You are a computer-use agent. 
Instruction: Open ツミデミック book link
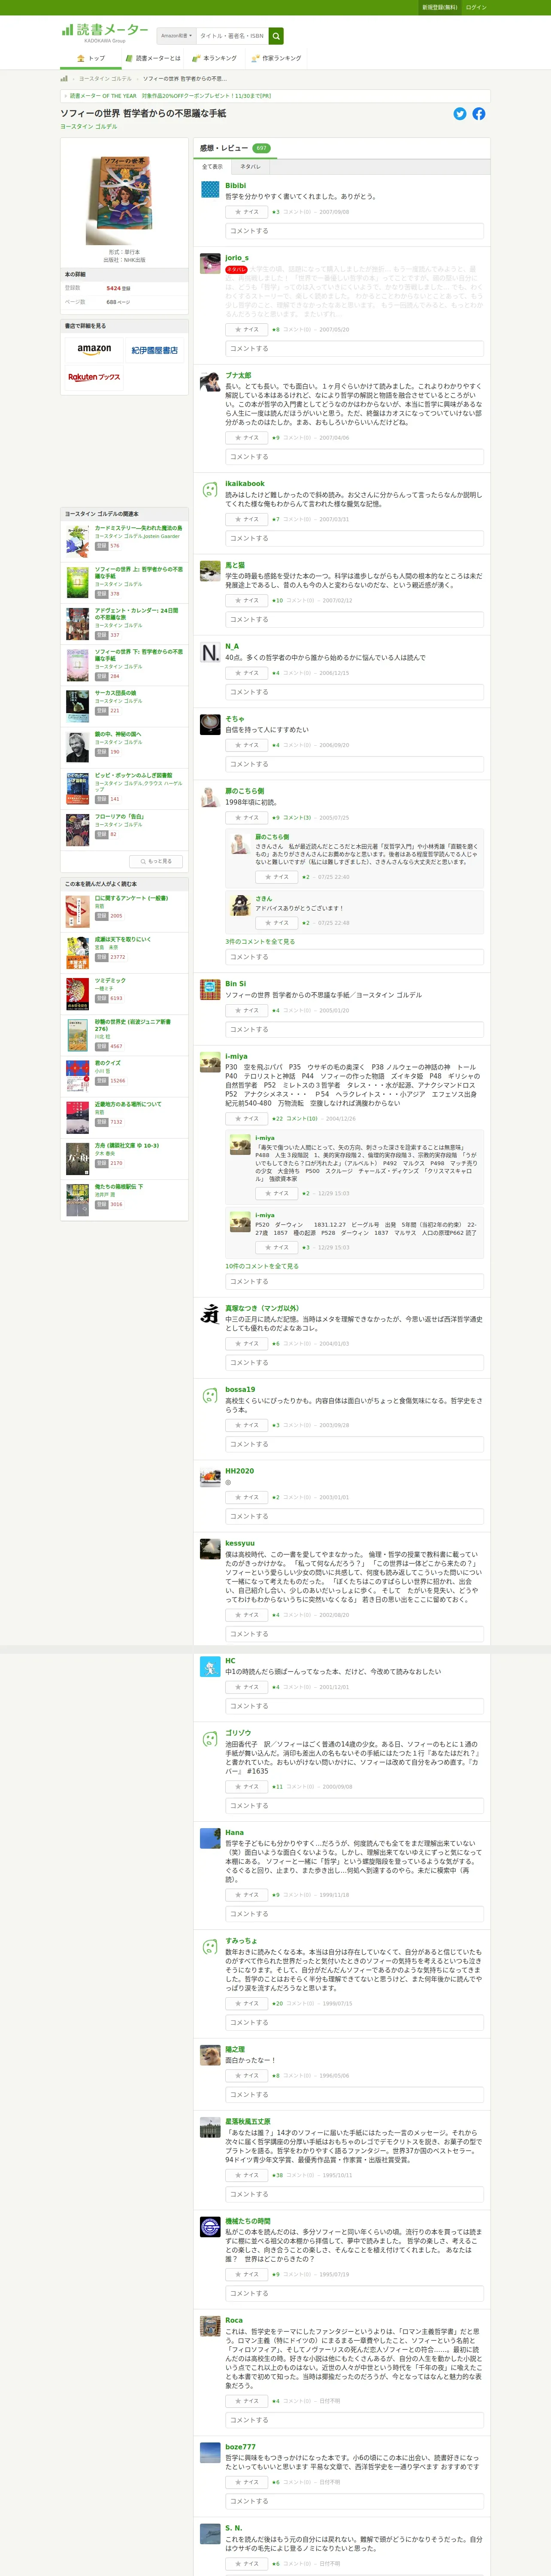pos(110,981)
